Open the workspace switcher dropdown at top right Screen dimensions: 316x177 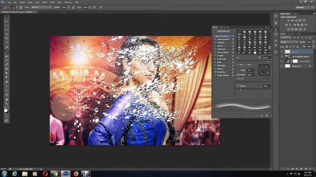[305, 7]
